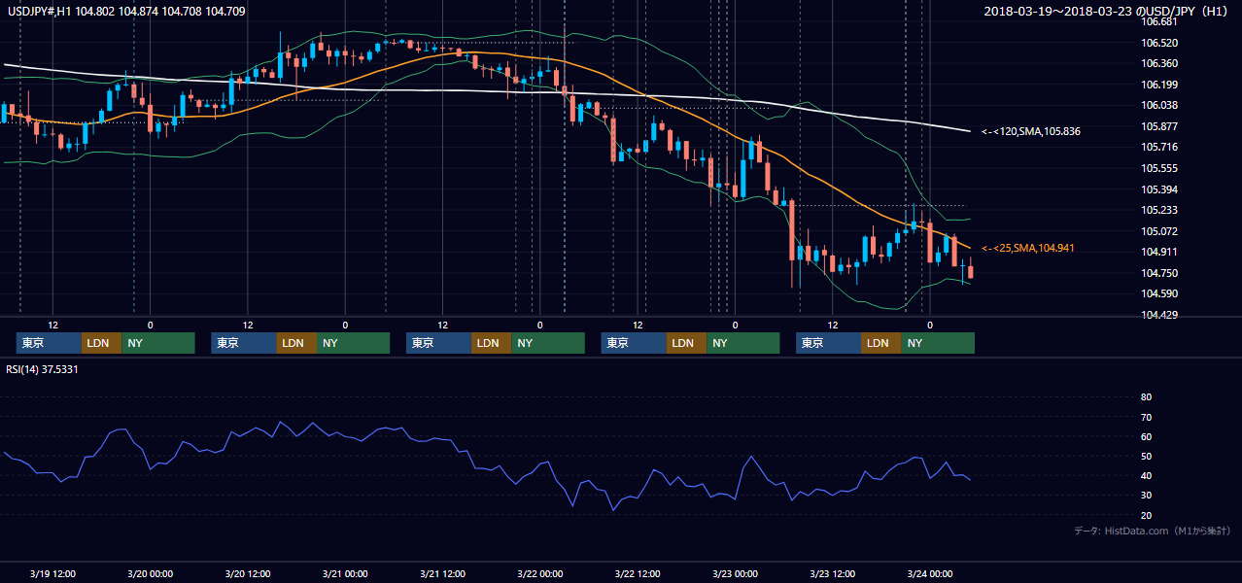
Task: Select the 3/21 12:00 date label
Action: (x=443, y=573)
